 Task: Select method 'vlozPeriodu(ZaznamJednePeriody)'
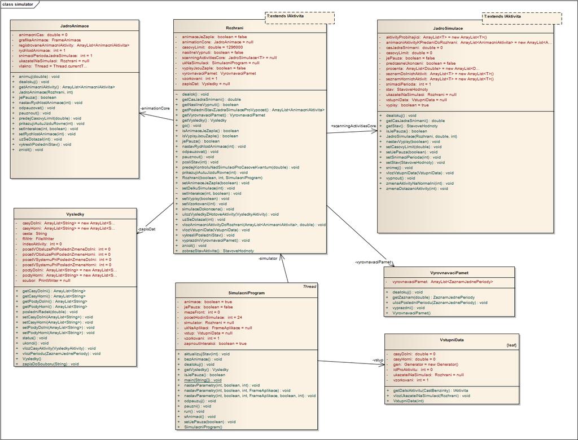[x=61, y=354]
